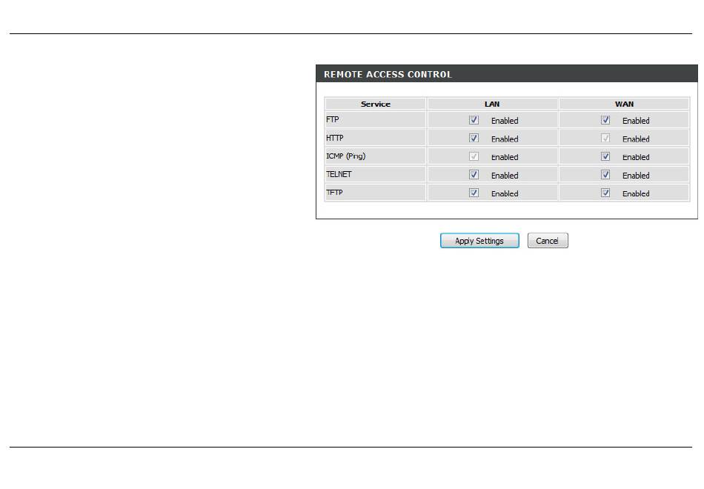Image resolution: width=704 pixels, height=489 pixels.
Task: Toggle ICMP (Ping) LAN Enabled checkbox
Action: point(474,156)
